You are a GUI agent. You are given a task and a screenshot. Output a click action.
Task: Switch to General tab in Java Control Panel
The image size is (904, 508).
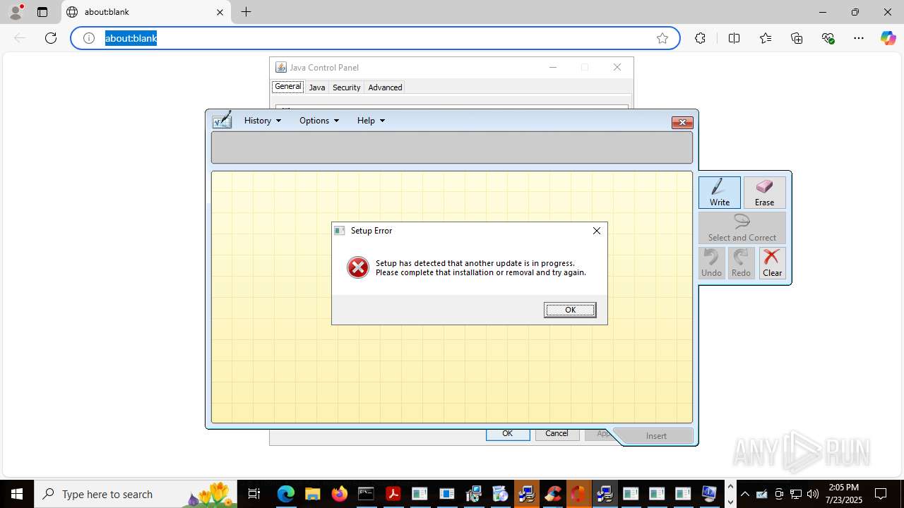(x=287, y=86)
